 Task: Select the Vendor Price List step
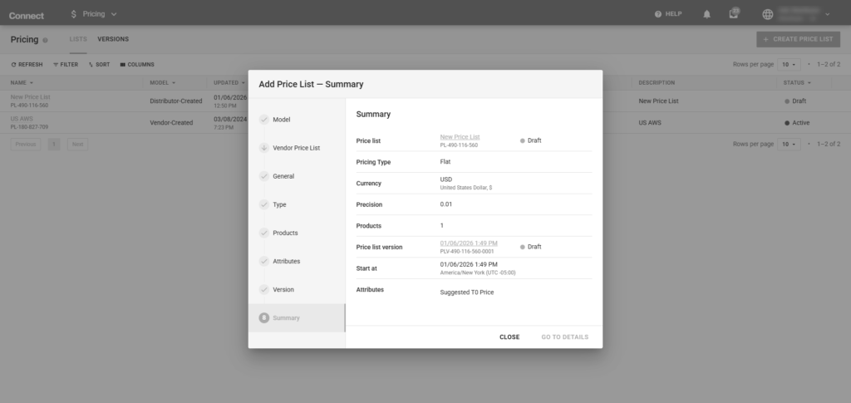point(296,148)
